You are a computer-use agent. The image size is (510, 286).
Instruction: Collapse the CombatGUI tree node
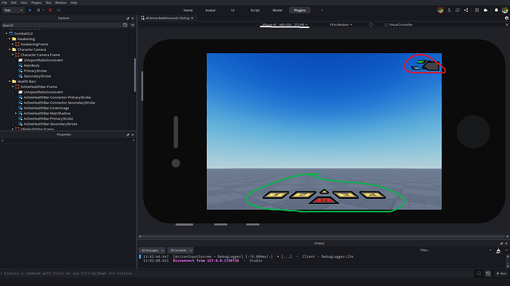[6, 33]
